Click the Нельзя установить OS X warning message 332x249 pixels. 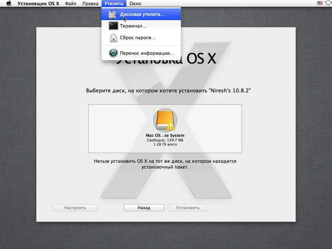[x=165, y=164]
